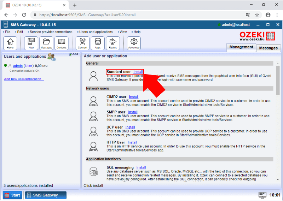Click the SMS Gateway phone icon in title bar
This screenshot has width=283, height=201.
click(6, 25)
